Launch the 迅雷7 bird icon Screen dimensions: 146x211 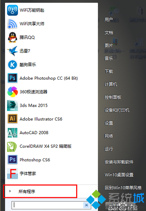pyautogui.click(x=12, y=51)
